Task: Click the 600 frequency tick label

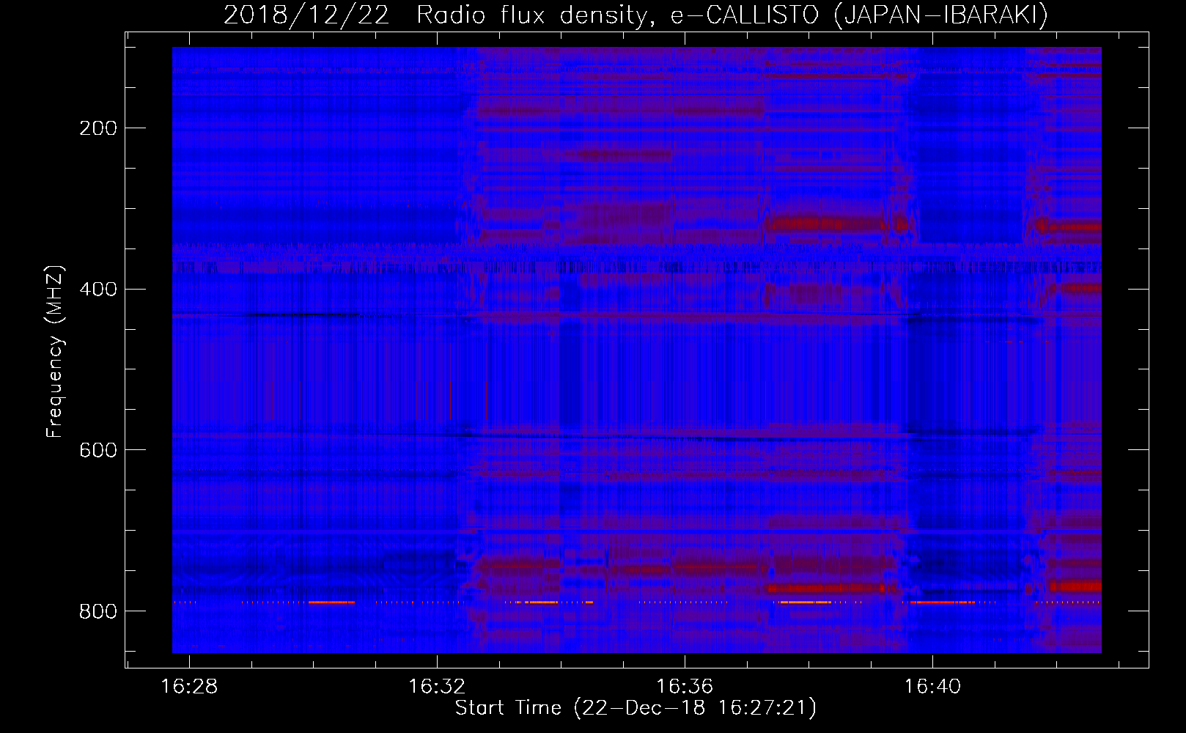Action: [x=98, y=450]
